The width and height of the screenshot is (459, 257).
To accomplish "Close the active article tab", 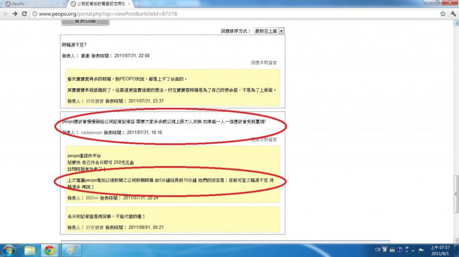I will coord(129,4).
